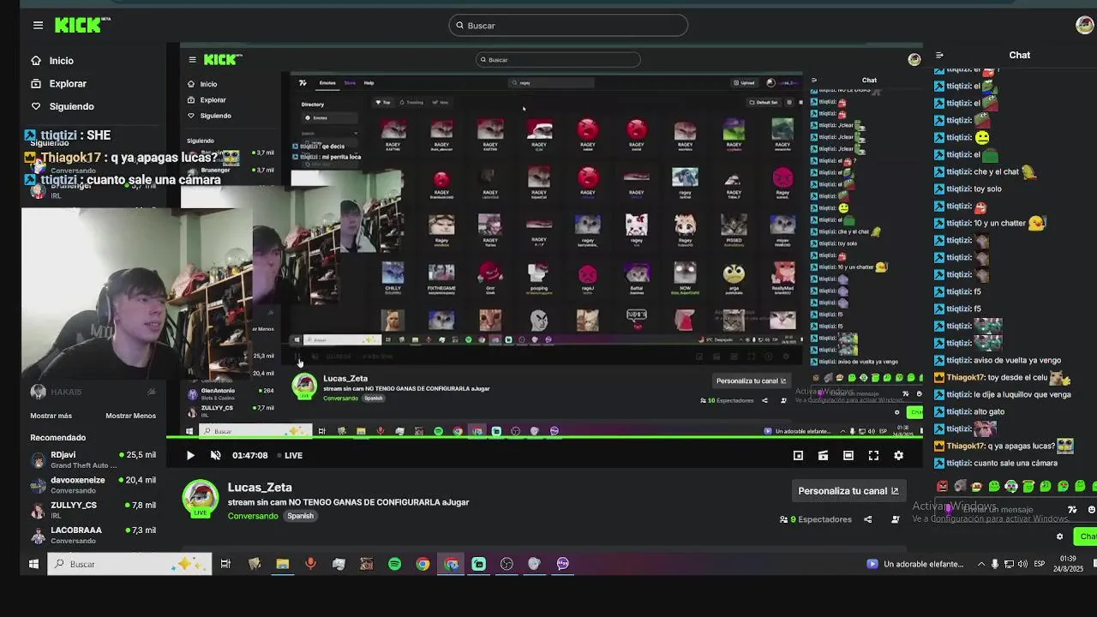Open File Explorer from the taskbar
This screenshot has height=617, width=1097.
(282, 564)
